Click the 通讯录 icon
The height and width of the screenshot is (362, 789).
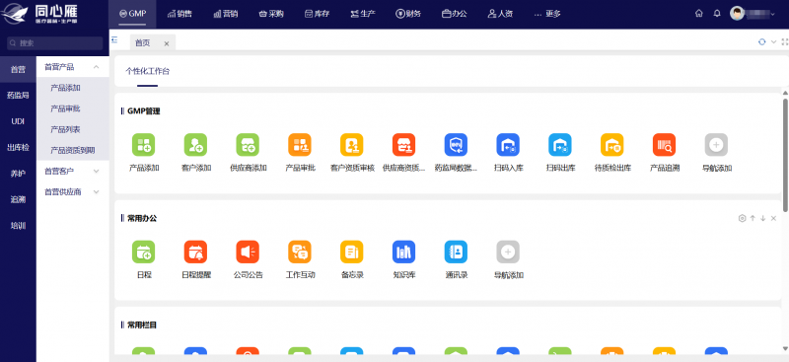[456, 252]
